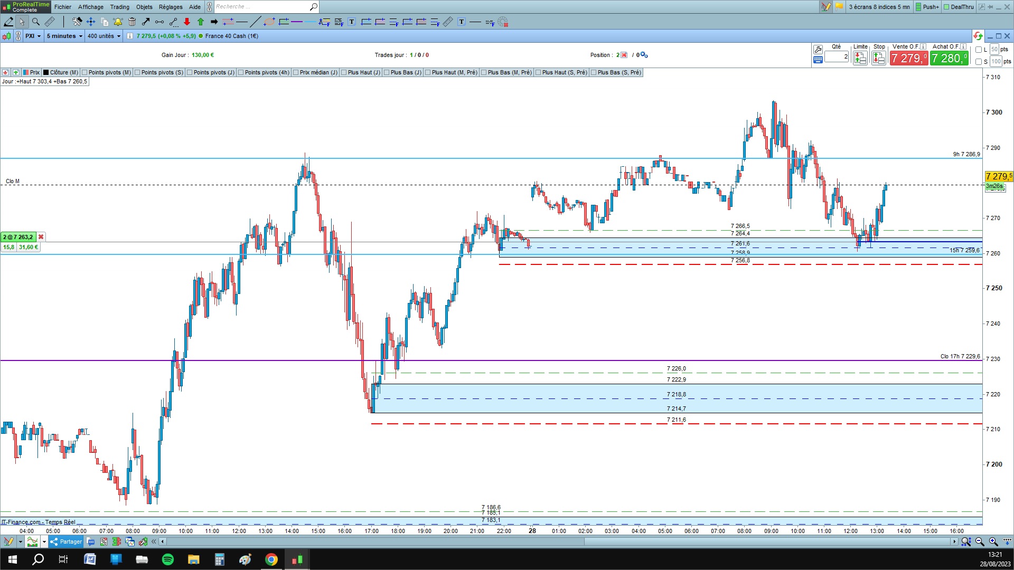This screenshot has width=1014, height=570.
Task: Open the Réglages menu
Action: pos(171,7)
